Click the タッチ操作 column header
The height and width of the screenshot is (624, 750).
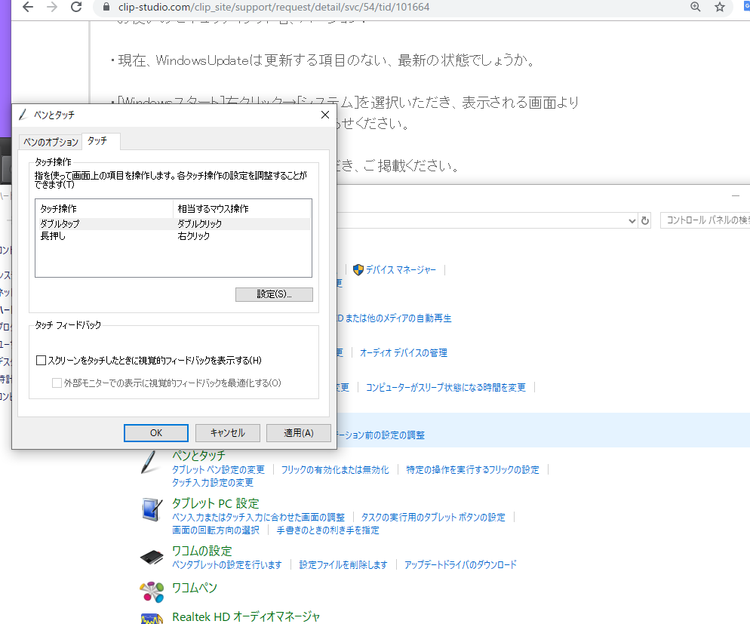coord(104,209)
